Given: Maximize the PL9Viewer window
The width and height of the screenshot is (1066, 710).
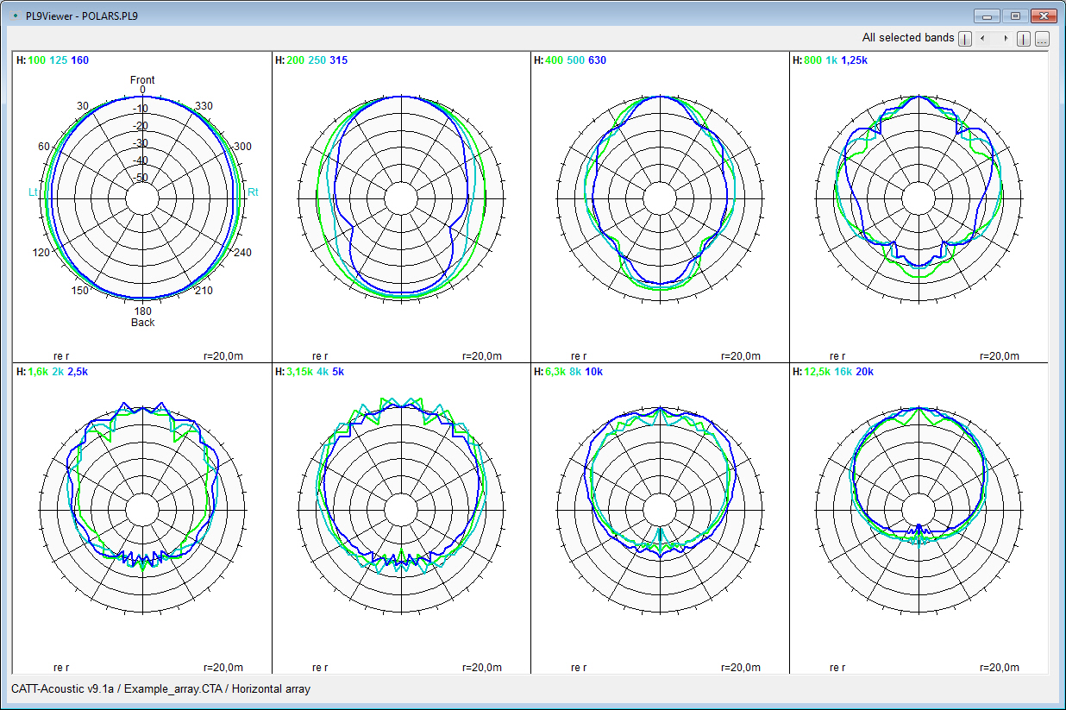Looking at the screenshot, I should 1015,16.
